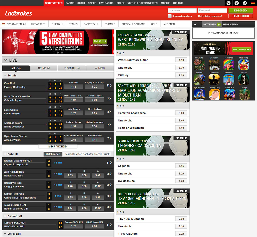Go to the LIVEWETTEN navigation item

pos(38,24)
